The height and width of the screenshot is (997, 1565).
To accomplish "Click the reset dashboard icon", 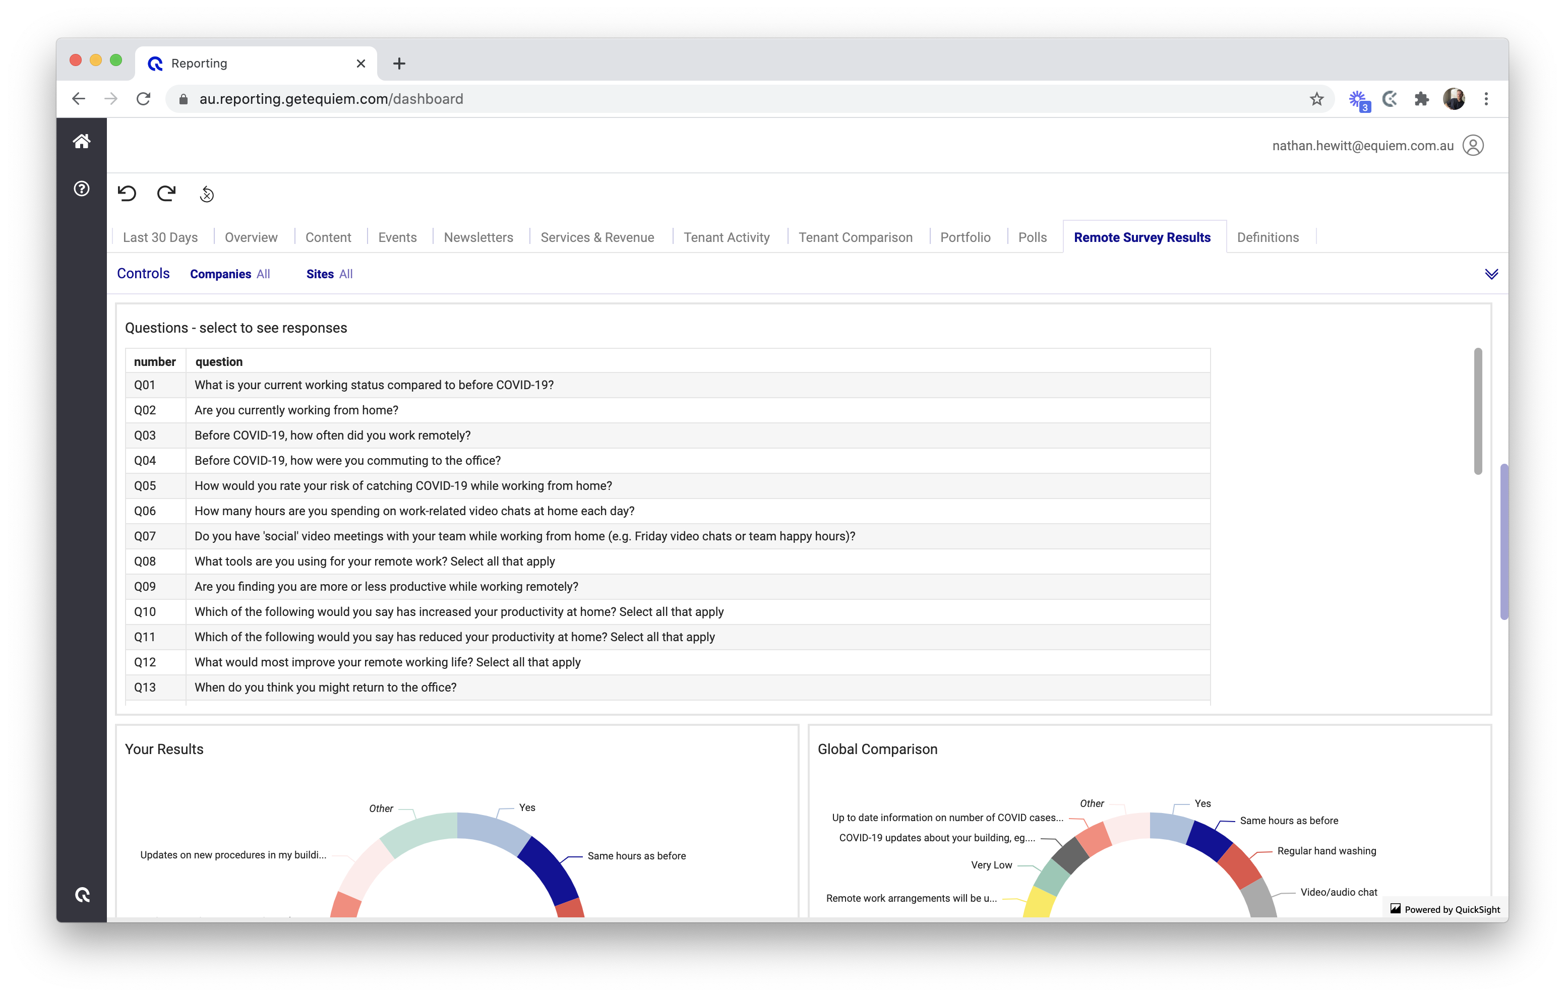I will [x=206, y=194].
